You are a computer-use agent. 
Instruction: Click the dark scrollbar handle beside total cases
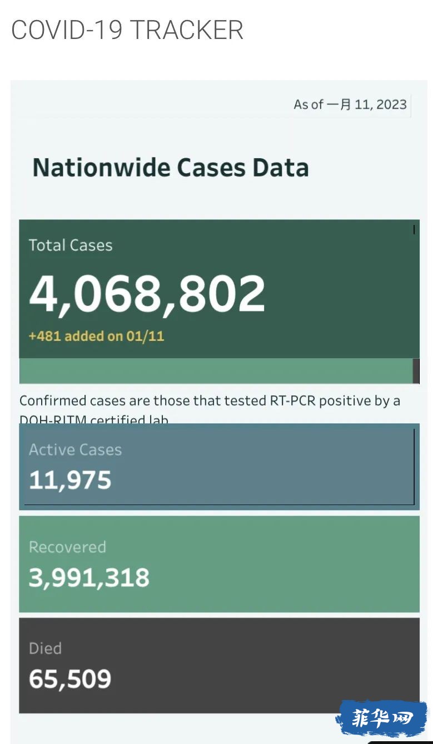[x=416, y=371]
